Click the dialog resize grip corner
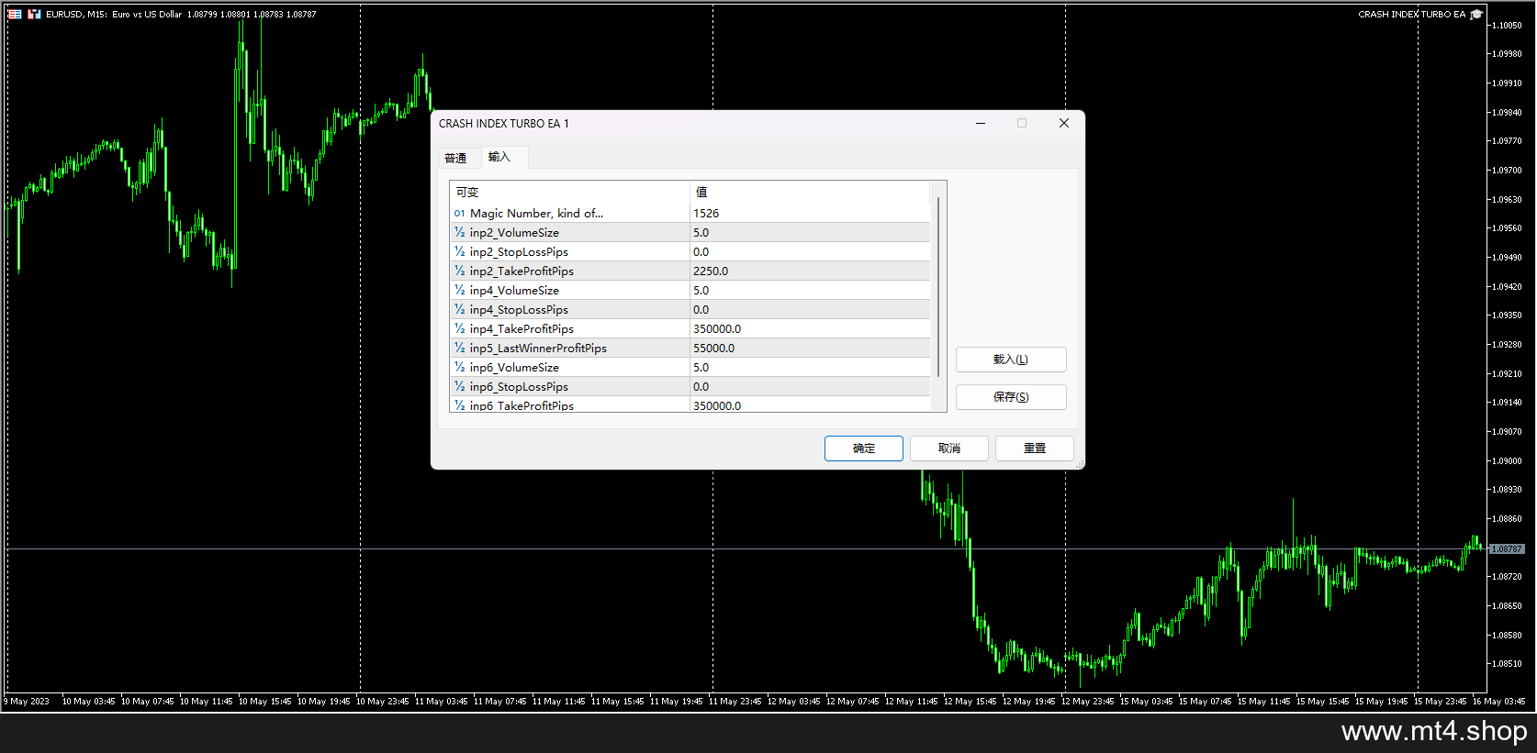The image size is (1537, 753). coord(1080,464)
